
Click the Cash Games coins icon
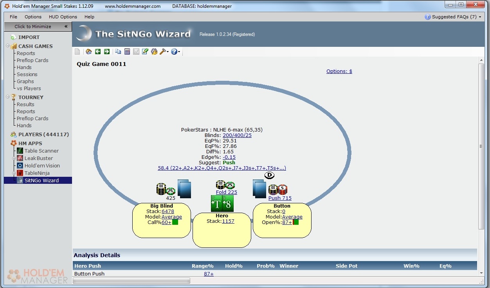point(13,46)
